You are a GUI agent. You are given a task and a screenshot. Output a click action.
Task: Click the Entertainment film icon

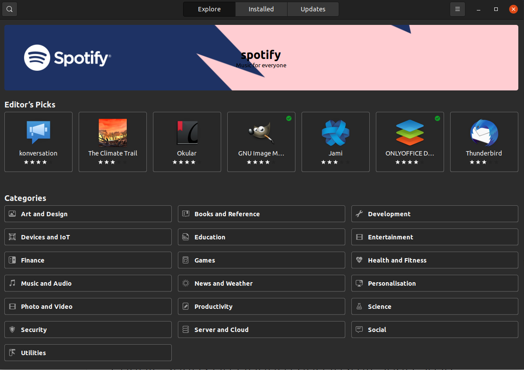359,237
